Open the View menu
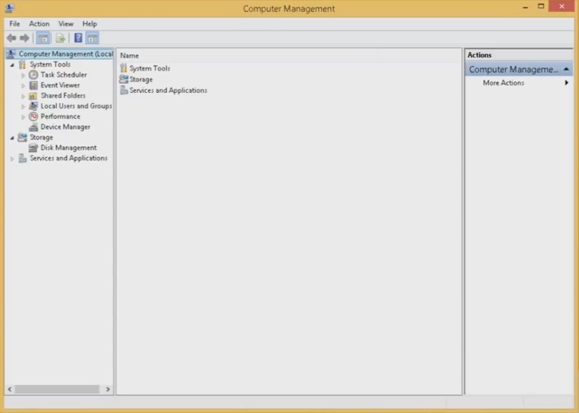The width and height of the screenshot is (579, 413). [x=66, y=24]
